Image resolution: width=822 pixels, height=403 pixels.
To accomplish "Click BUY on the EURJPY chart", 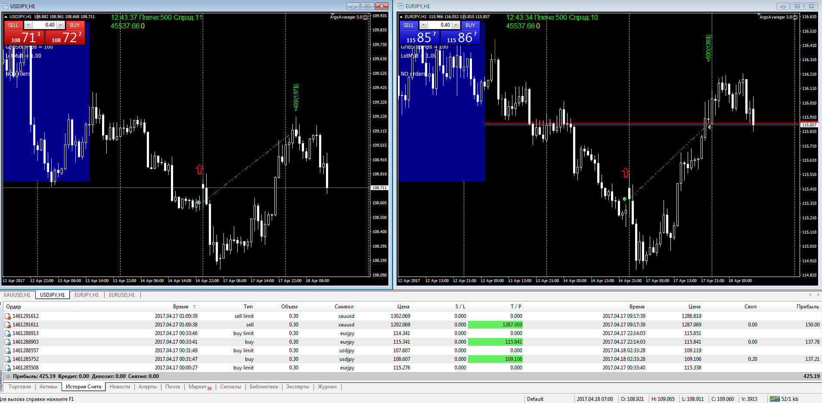I will (x=470, y=25).
